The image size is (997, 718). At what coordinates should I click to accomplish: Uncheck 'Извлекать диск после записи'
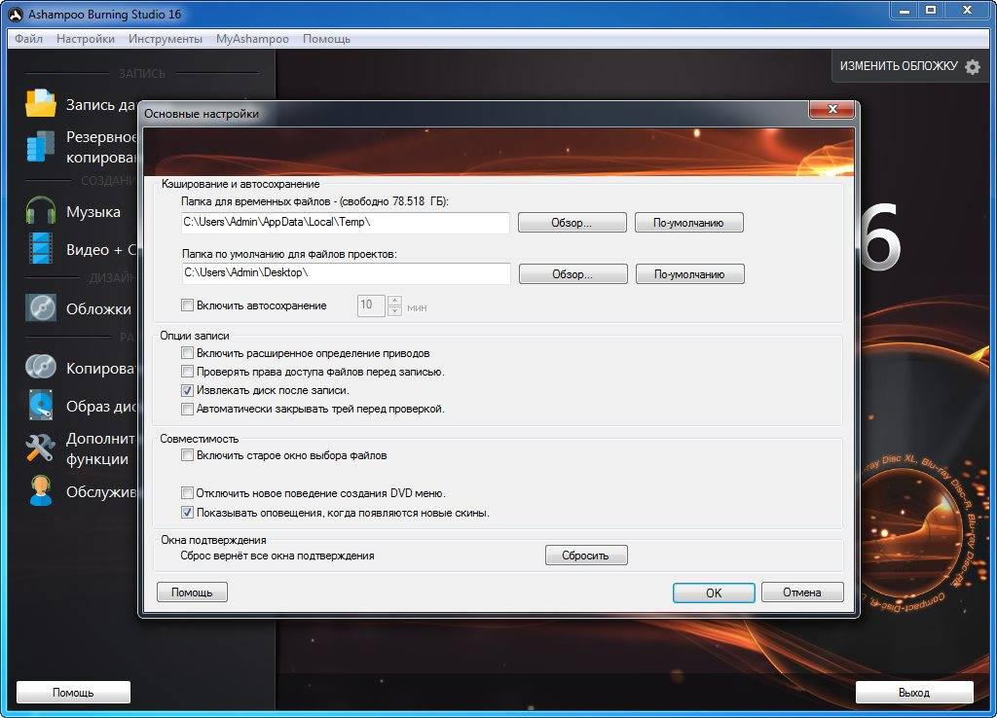[187, 390]
